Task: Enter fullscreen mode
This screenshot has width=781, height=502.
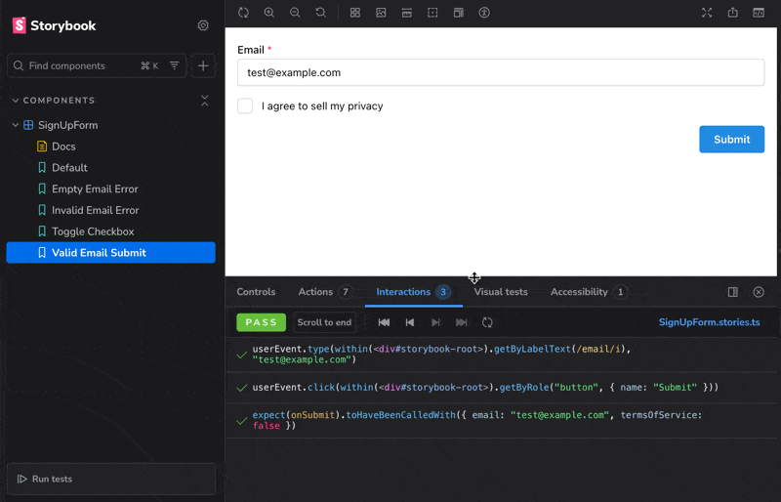Action: tap(707, 13)
